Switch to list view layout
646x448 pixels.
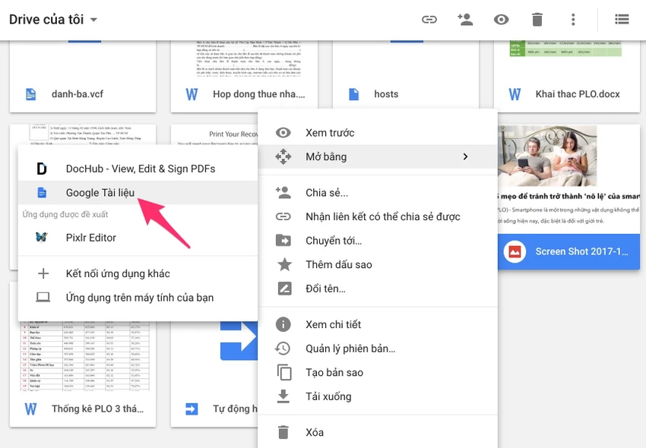[x=621, y=19]
